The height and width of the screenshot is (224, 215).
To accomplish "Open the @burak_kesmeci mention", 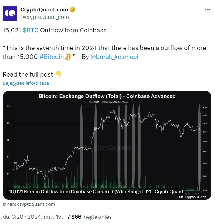I will point(114,57).
